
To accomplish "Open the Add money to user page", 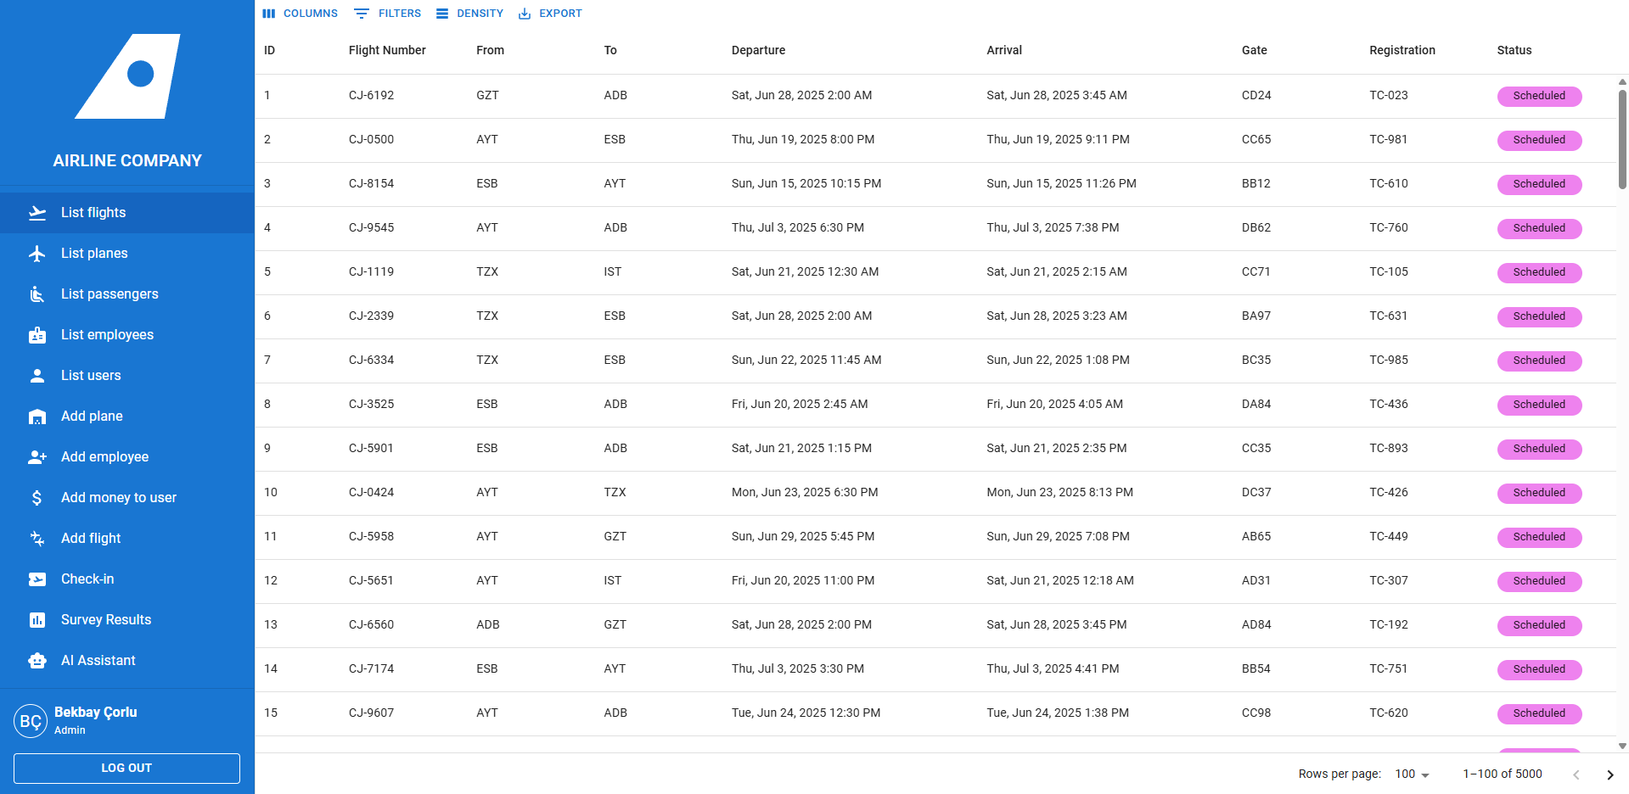I will pos(118,497).
